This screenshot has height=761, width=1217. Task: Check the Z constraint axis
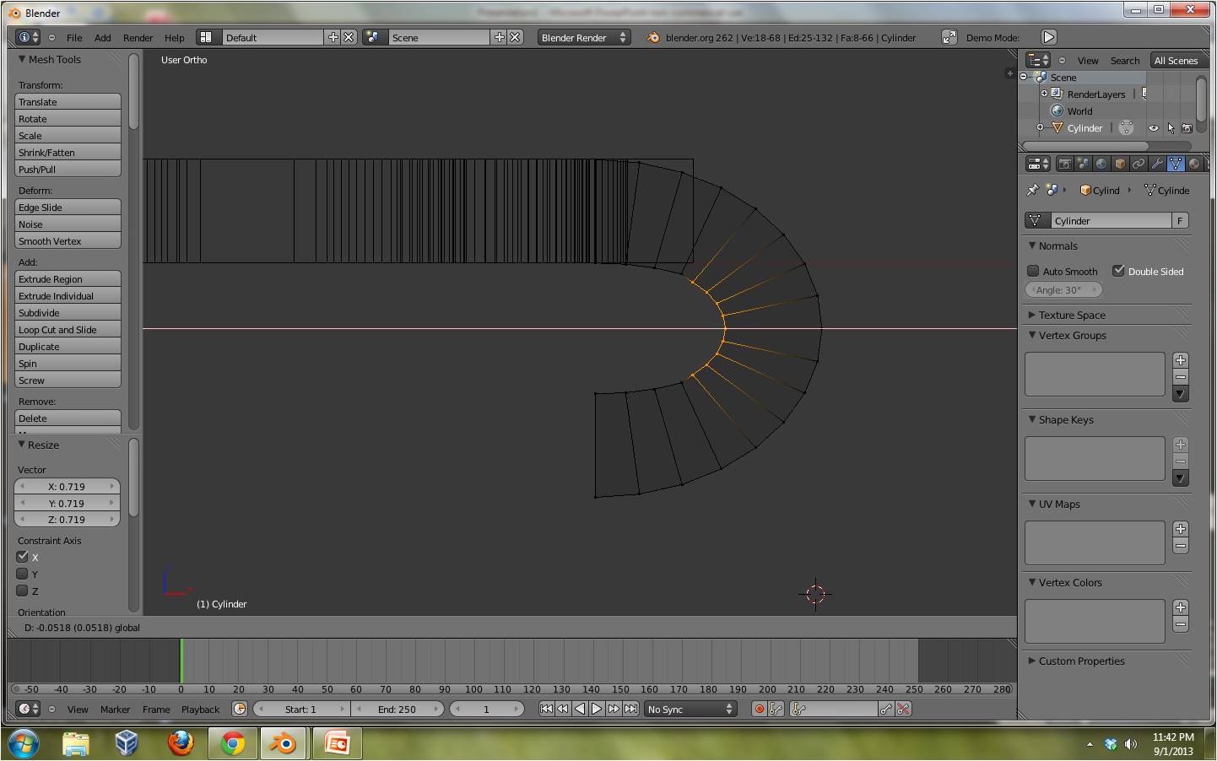(23, 591)
